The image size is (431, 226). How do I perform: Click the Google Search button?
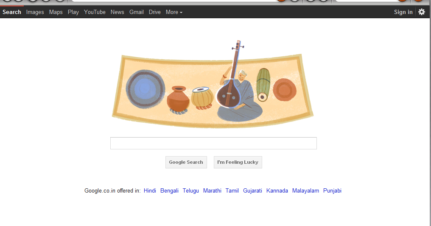(186, 162)
